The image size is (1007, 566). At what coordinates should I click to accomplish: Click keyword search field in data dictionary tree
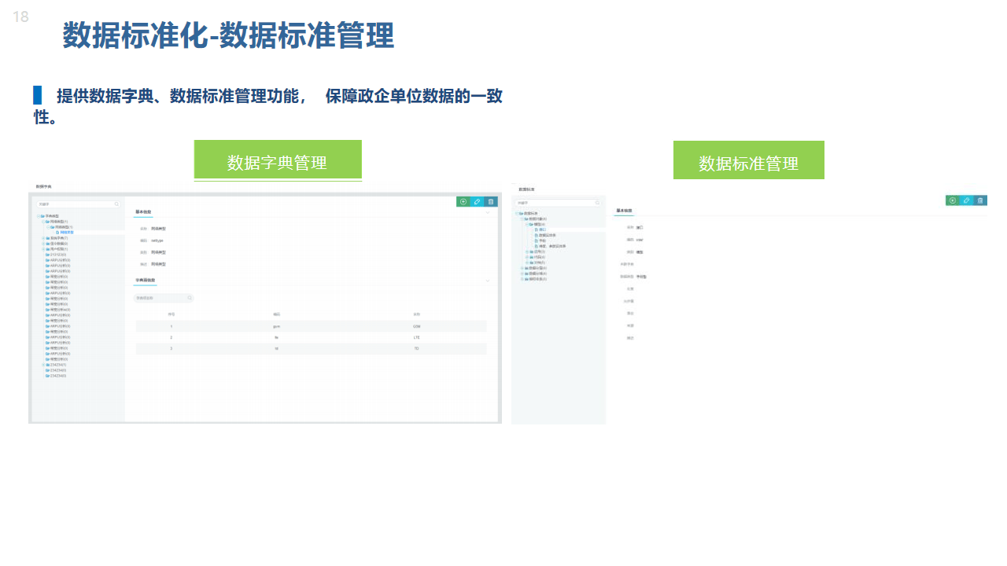[x=79, y=204]
